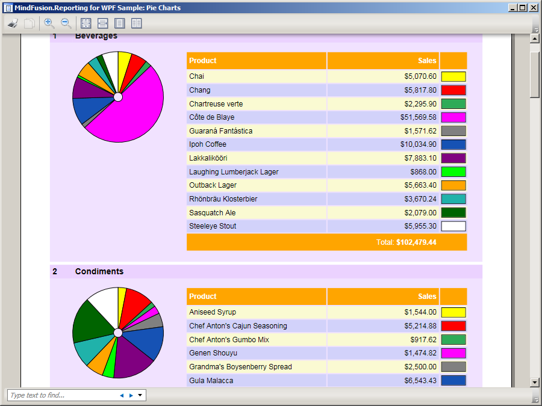The width and height of the screenshot is (542, 406).
Task: Click the Copy icon in toolbar
Action: [x=29, y=23]
